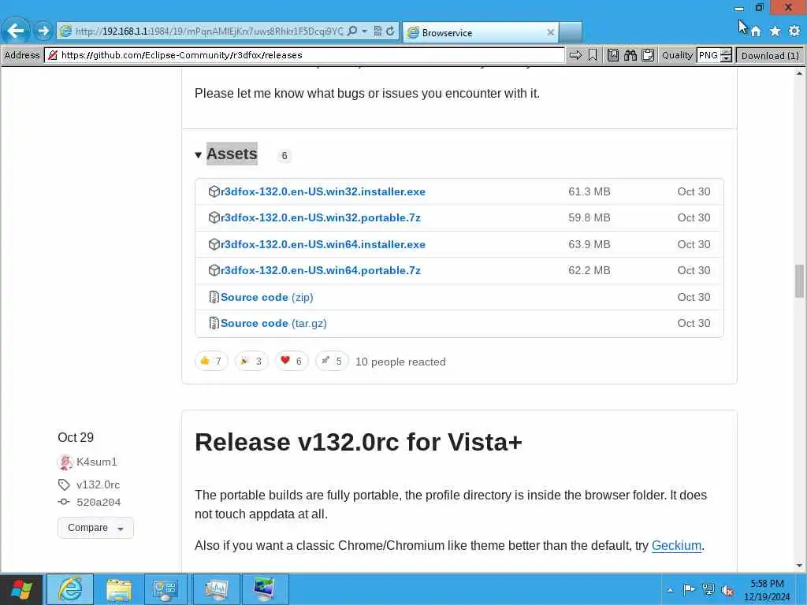The width and height of the screenshot is (807, 605).
Task: Open the Server Manager taskbar icon
Action: click(x=165, y=589)
